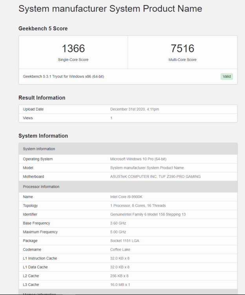The width and height of the screenshot is (245, 295).
Task: Select the Single-Core Score label
Action: click(x=73, y=60)
